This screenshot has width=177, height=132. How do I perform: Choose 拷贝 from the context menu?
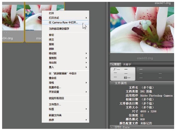point(65,40)
